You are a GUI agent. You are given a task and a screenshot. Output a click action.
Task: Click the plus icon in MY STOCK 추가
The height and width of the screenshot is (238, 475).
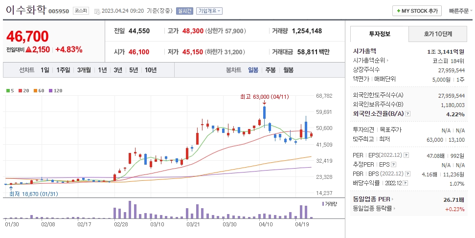tap(398, 11)
